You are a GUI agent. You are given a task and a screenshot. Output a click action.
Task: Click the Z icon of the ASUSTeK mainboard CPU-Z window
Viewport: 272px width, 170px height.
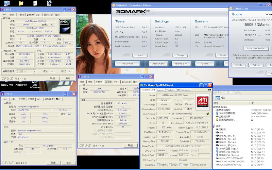tap(3, 94)
